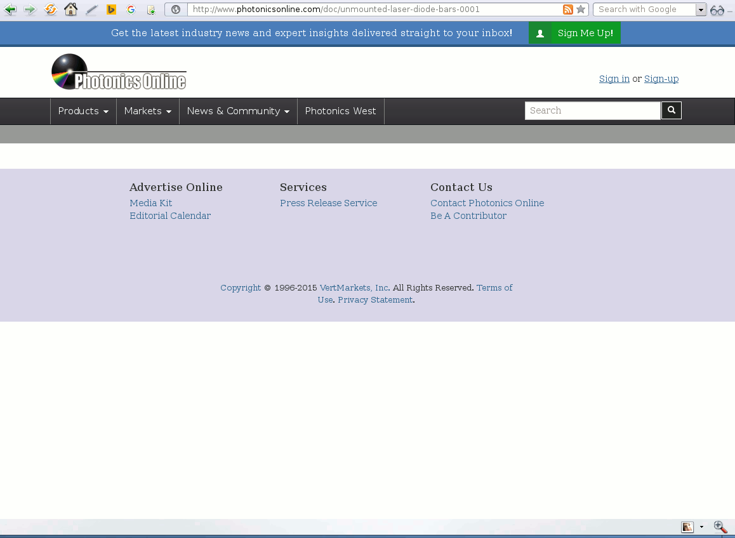
Task: Bookmark this page with the star icon
Action: [581, 10]
